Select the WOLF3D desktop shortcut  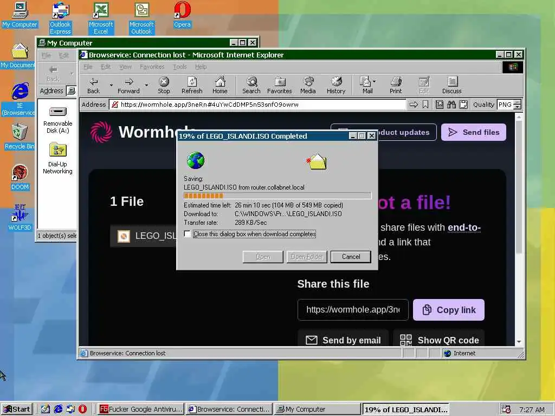[20, 218]
